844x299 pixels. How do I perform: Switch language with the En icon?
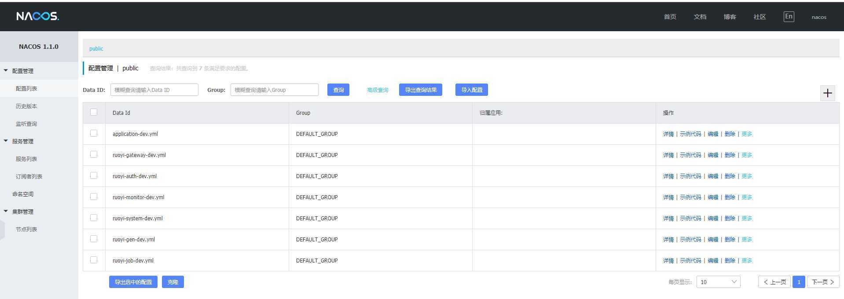pos(789,17)
